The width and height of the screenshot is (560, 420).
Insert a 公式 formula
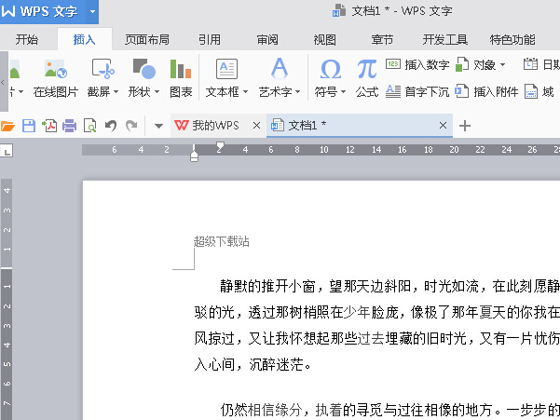click(x=367, y=78)
